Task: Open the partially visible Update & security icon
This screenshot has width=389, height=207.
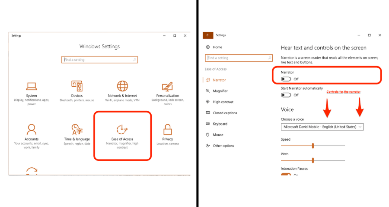Action: 32,171
